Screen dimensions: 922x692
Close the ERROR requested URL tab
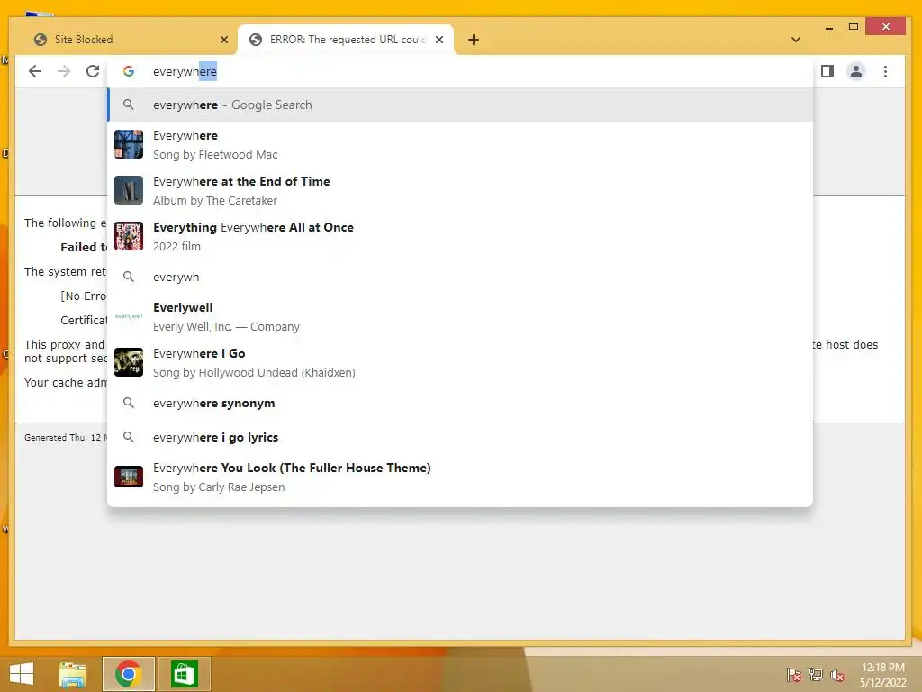(x=439, y=40)
